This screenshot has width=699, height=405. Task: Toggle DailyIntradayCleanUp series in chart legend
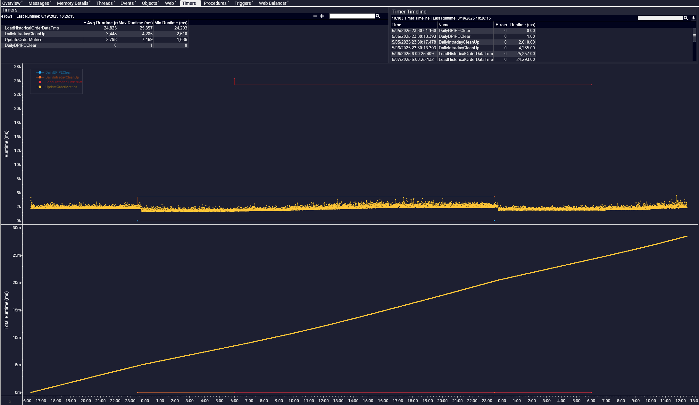click(62, 77)
